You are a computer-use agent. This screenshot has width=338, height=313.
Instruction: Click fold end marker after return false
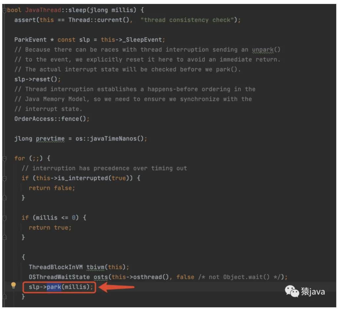(x=4, y=198)
